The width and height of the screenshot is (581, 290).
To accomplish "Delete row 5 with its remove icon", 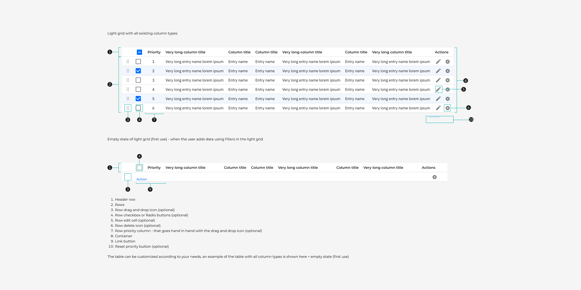I will [x=448, y=99].
